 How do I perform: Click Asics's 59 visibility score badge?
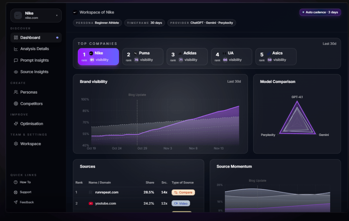tap(269, 60)
